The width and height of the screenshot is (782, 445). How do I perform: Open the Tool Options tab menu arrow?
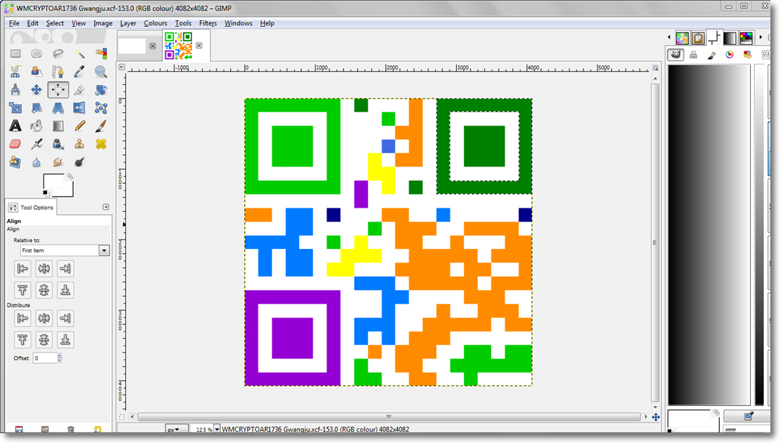(106, 207)
